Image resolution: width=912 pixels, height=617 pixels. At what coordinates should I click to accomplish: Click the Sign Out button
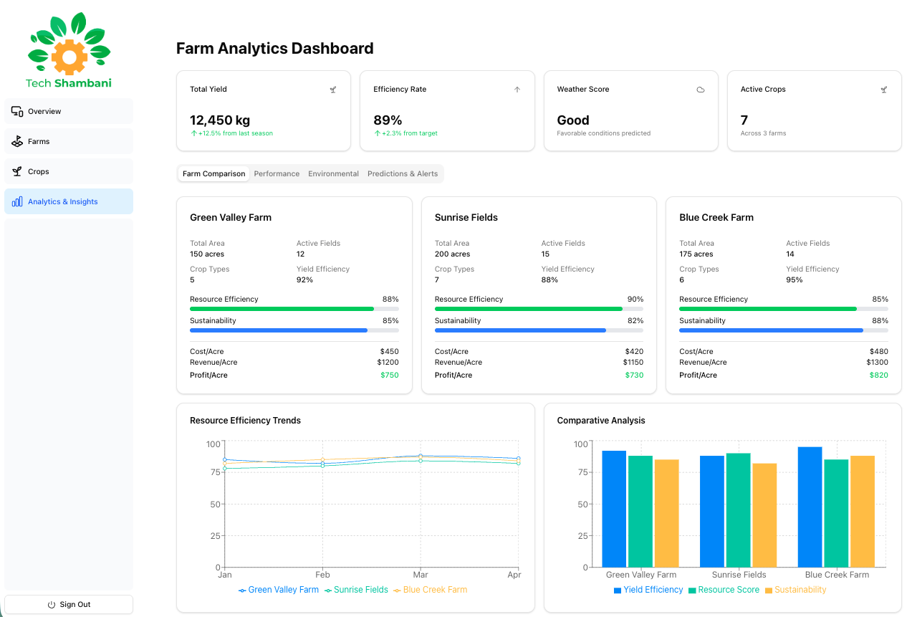[69, 604]
